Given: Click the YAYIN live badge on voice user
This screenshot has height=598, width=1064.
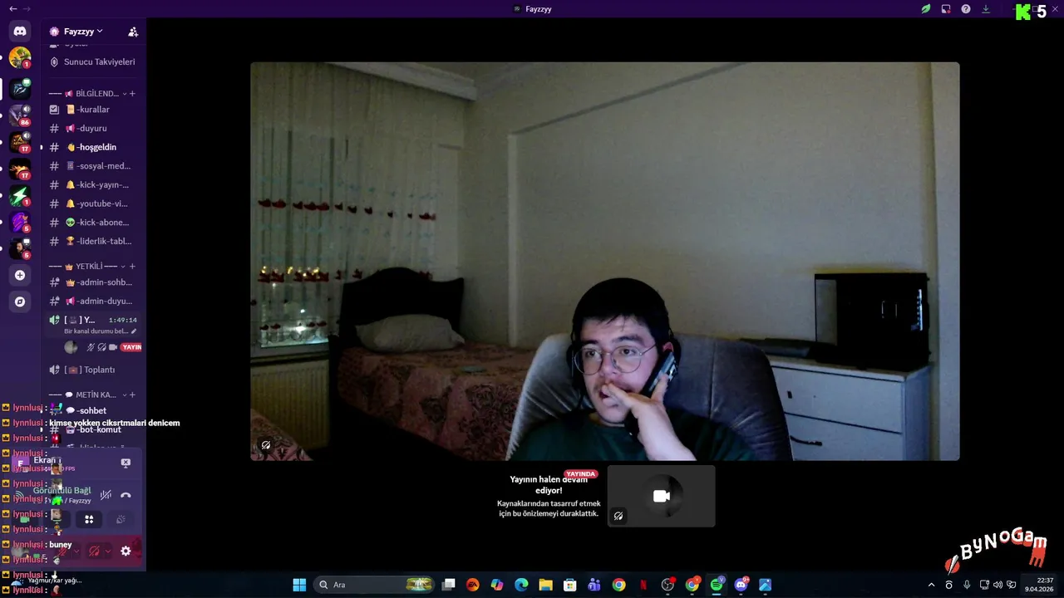Looking at the screenshot, I should (x=131, y=347).
